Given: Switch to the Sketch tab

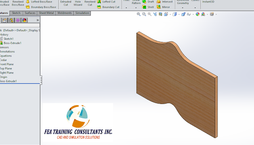Looking at the screenshot, I should 16,13.
